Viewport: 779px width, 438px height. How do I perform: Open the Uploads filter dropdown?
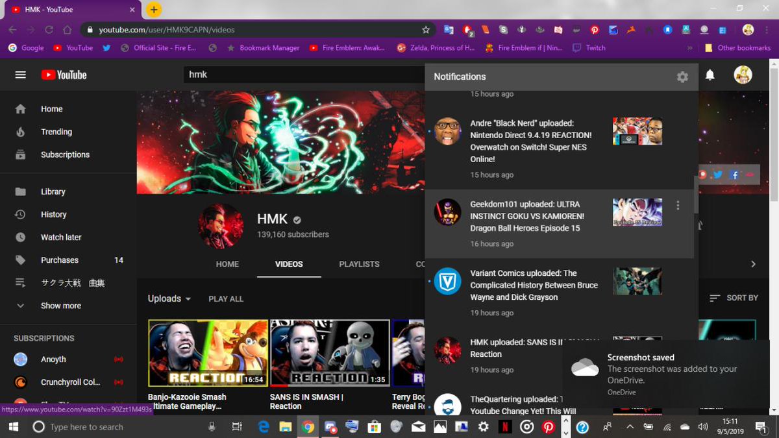[x=169, y=298]
